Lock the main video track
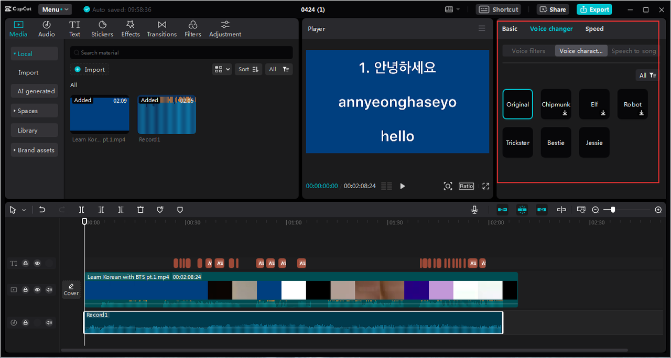 (x=25, y=290)
